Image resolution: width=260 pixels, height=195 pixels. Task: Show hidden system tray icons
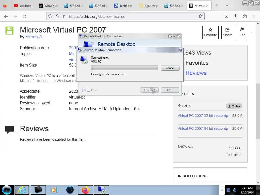coord(222,190)
